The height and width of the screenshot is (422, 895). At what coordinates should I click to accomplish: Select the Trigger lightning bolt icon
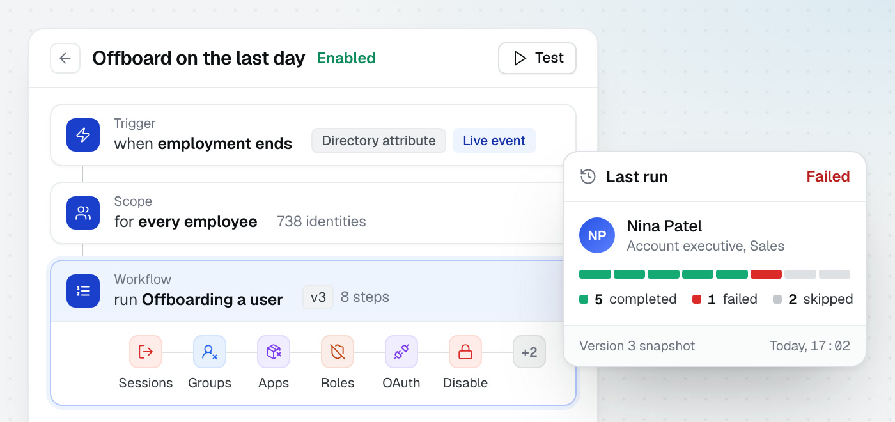point(83,135)
